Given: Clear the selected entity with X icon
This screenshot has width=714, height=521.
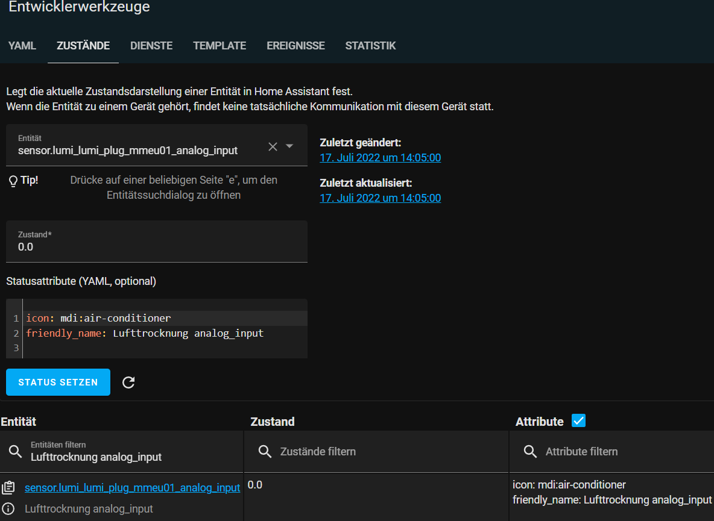Looking at the screenshot, I should point(273,146).
